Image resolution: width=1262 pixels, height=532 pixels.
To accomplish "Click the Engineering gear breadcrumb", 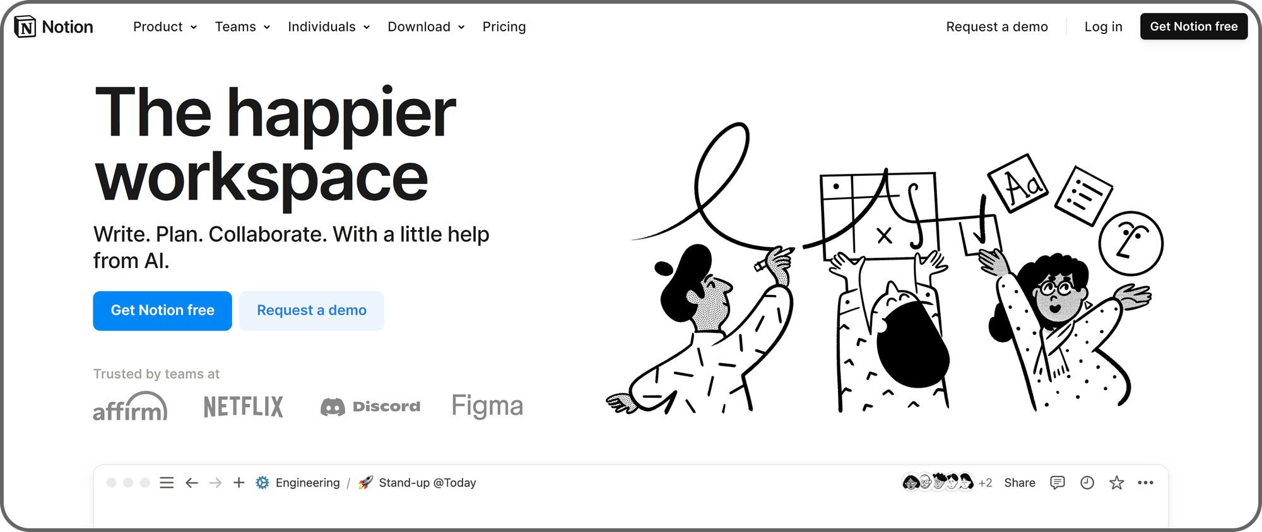I will point(298,483).
